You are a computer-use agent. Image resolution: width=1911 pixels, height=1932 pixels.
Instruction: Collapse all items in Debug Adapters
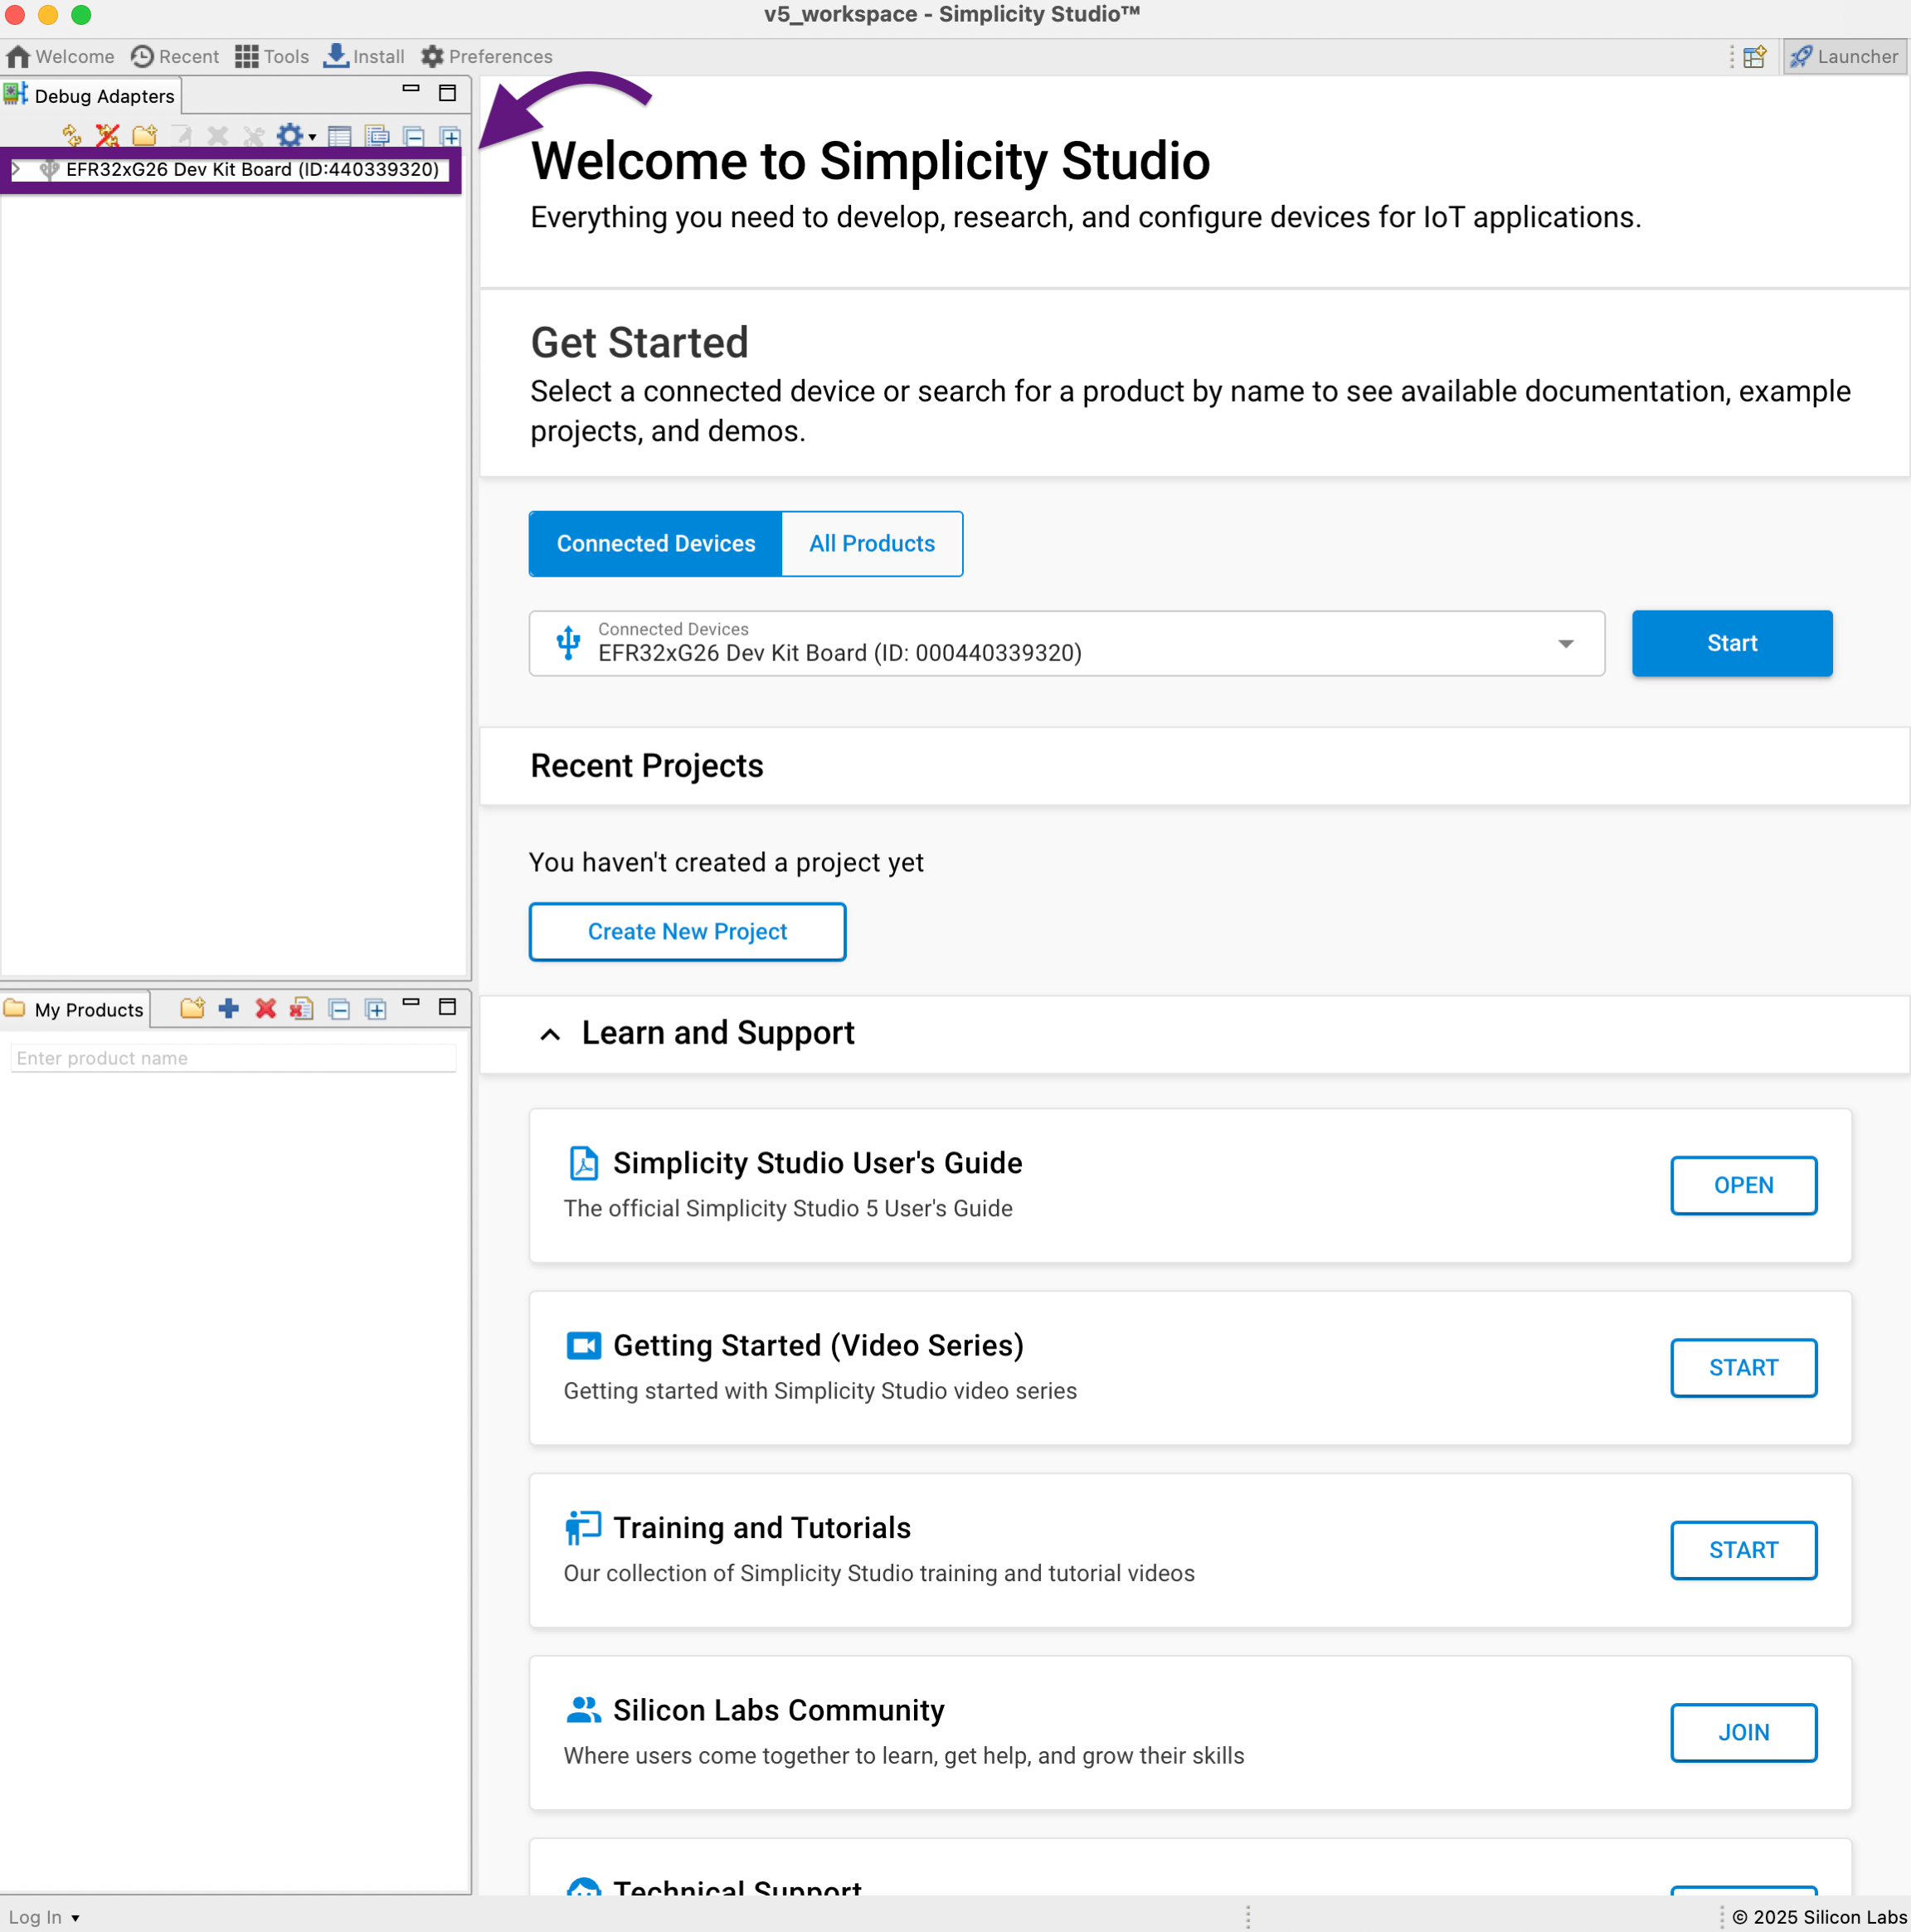(x=414, y=136)
